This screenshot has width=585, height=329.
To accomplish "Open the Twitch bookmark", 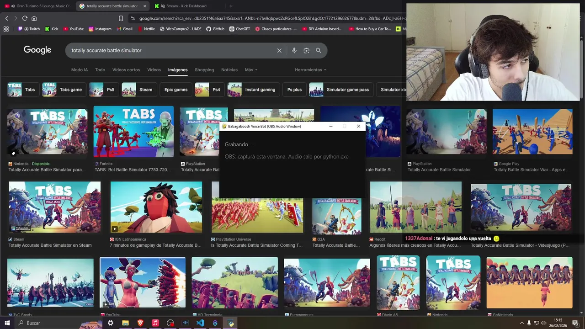I will tap(29, 29).
